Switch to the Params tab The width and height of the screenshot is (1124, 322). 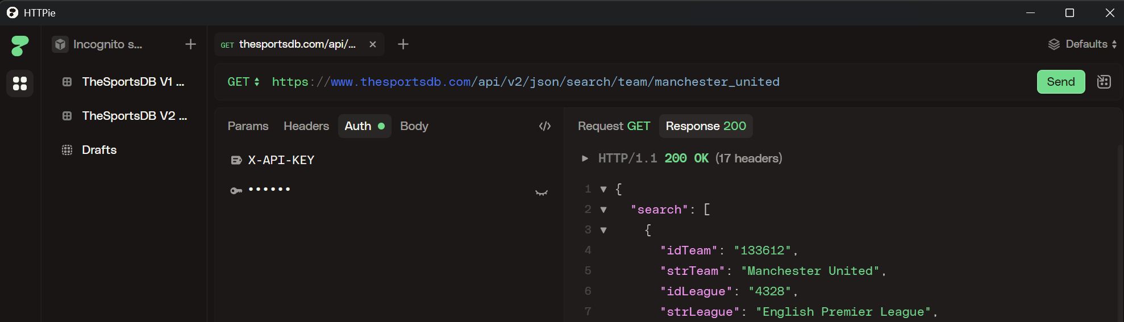248,126
